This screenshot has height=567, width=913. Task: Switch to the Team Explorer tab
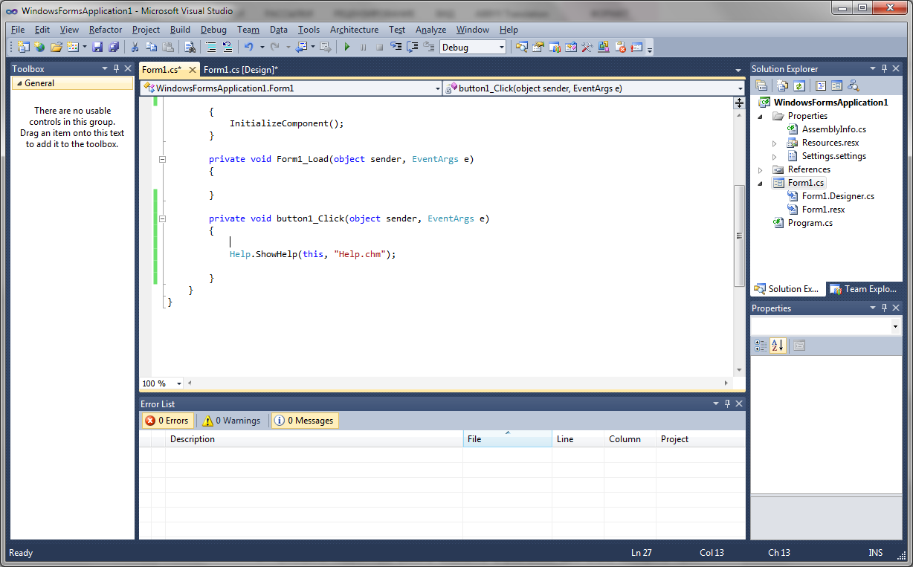point(864,289)
